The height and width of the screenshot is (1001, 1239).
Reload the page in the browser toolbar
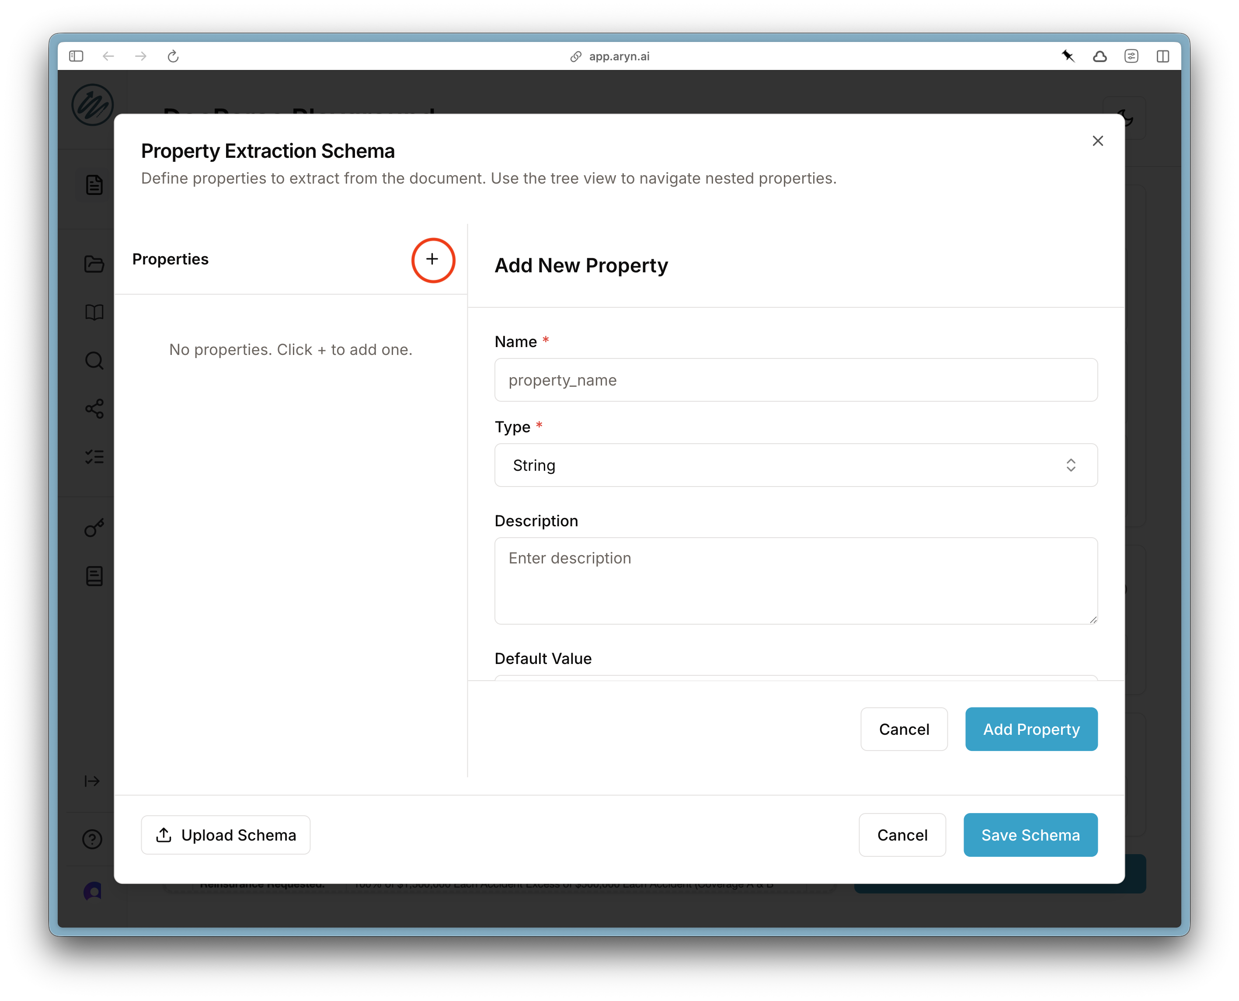tap(174, 56)
